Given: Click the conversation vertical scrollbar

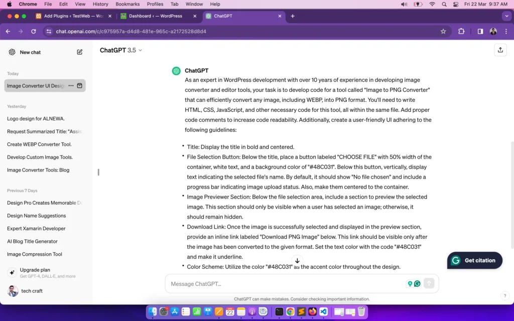Looking at the screenshot, I should pyautogui.click(x=512, y=195).
